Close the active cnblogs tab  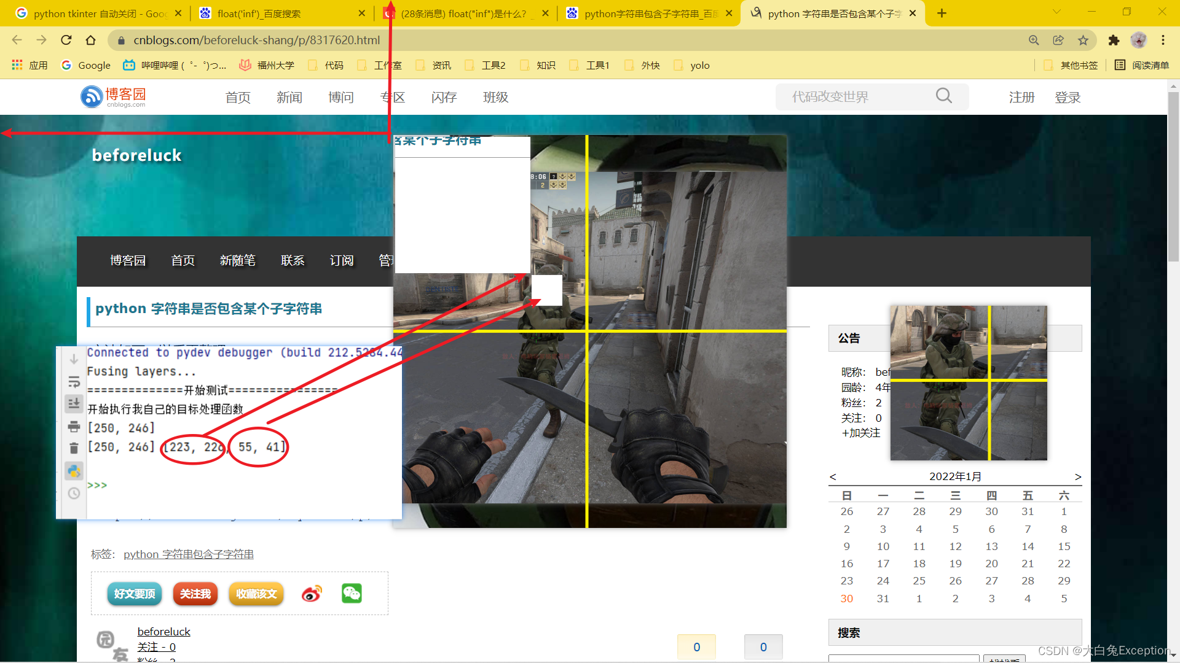[913, 13]
